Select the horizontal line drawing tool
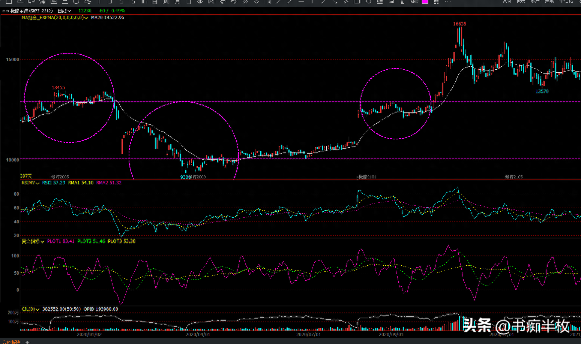 [x=301, y=1]
